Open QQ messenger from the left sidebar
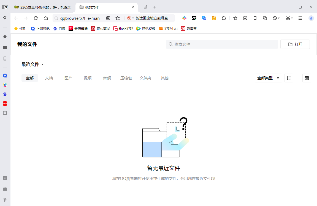This screenshot has height=206, width=317. [x=5, y=76]
